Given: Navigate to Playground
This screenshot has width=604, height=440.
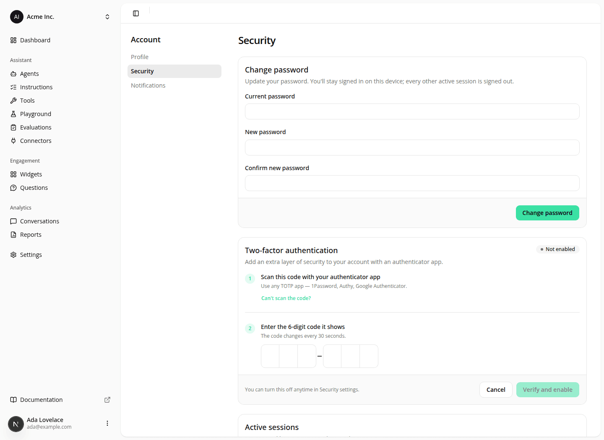Looking at the screenshot, I should (60, 114).
